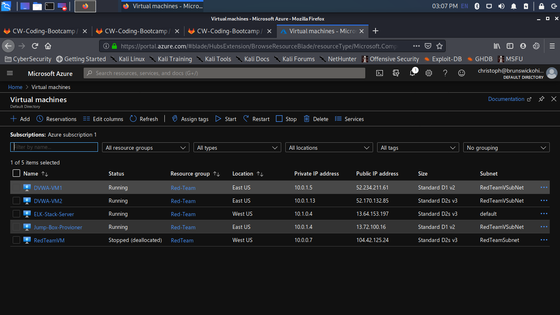The image size is (560, 315).
Task: Open Azure notifications bell
Action: [412, 73]
